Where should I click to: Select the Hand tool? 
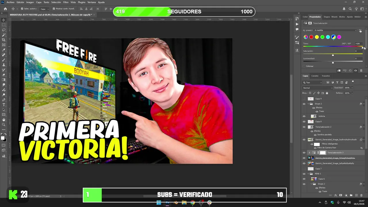point(4,120)
